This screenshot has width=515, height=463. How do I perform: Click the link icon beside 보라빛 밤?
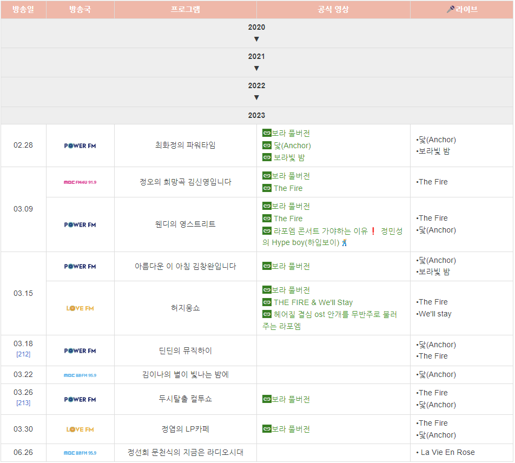click(x=267, y=157)
